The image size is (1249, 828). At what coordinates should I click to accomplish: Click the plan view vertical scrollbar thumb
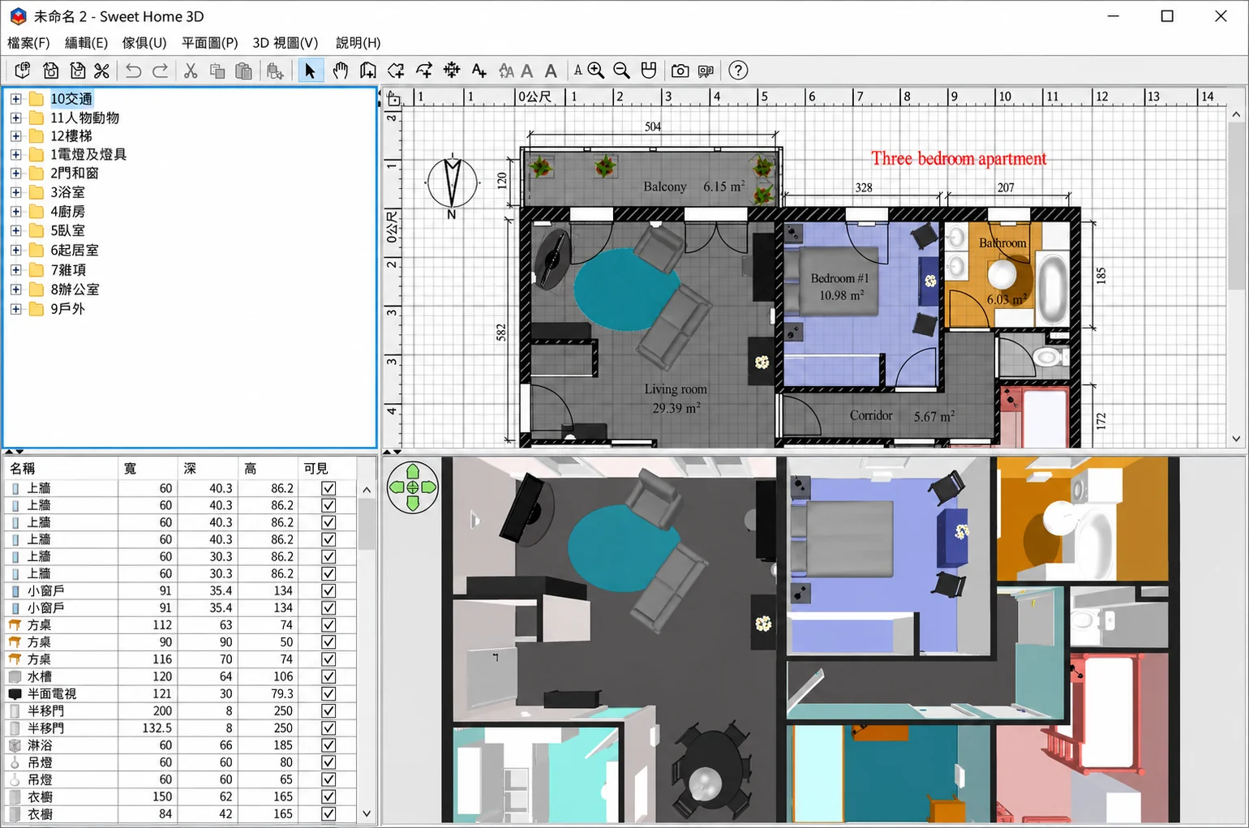pyautogui.click(x=1236, y=206)
